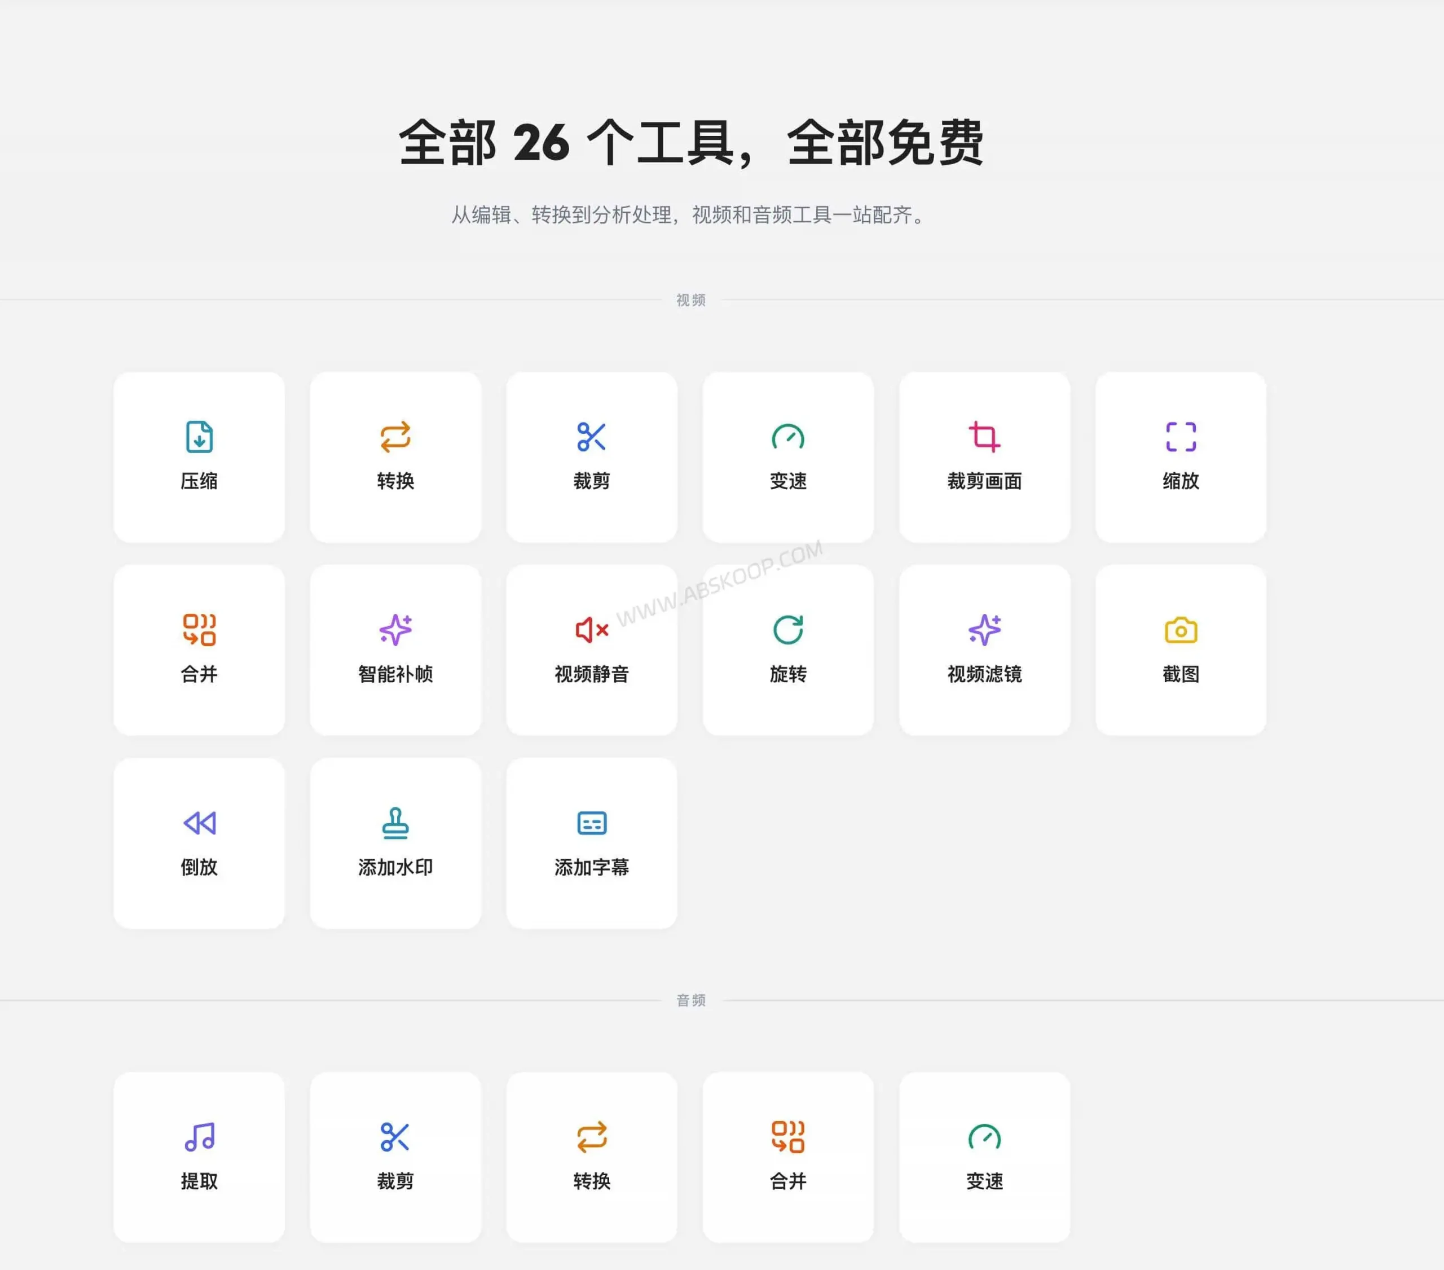This screenshot has height=1270, width=1444.
Task: Select the 裁剪画面 crop icon
Action: click(984, 437)
